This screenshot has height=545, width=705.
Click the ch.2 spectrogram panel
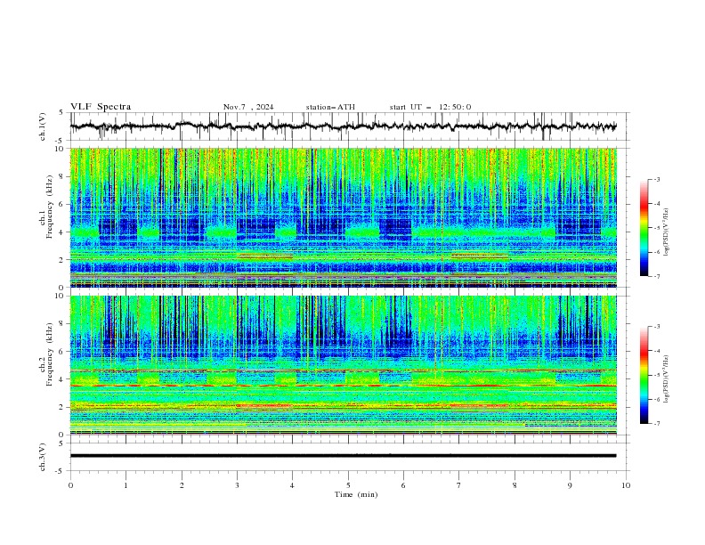343,365
